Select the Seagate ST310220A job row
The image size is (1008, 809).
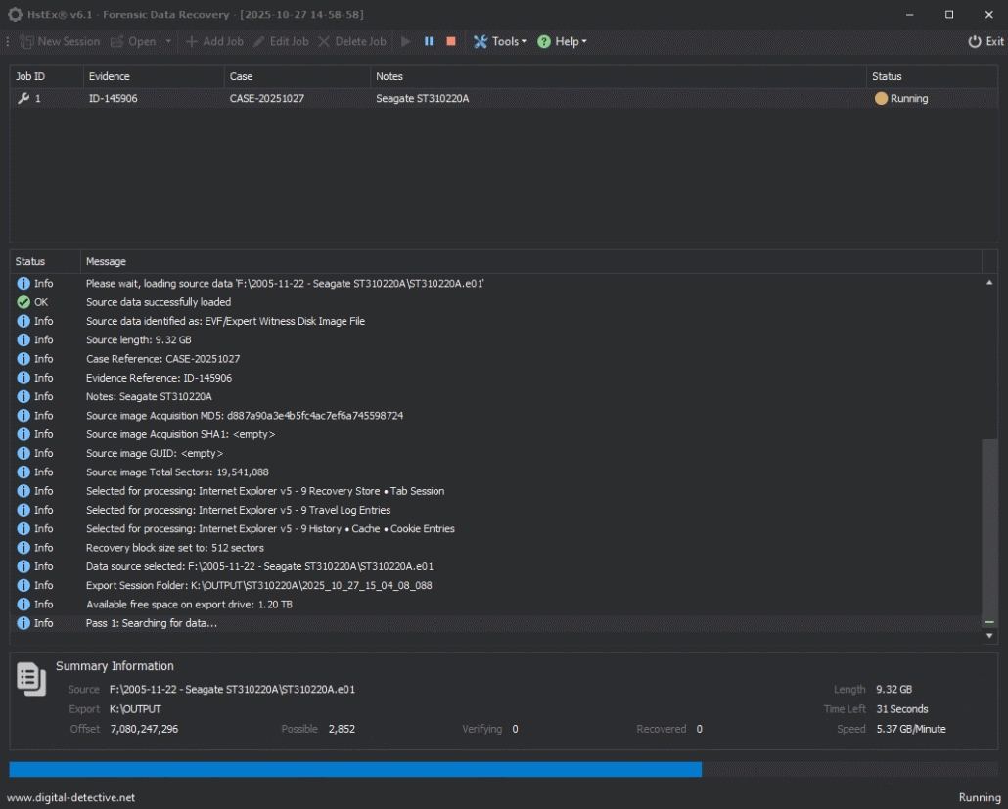pyautogui.click(x=422, y=99)
